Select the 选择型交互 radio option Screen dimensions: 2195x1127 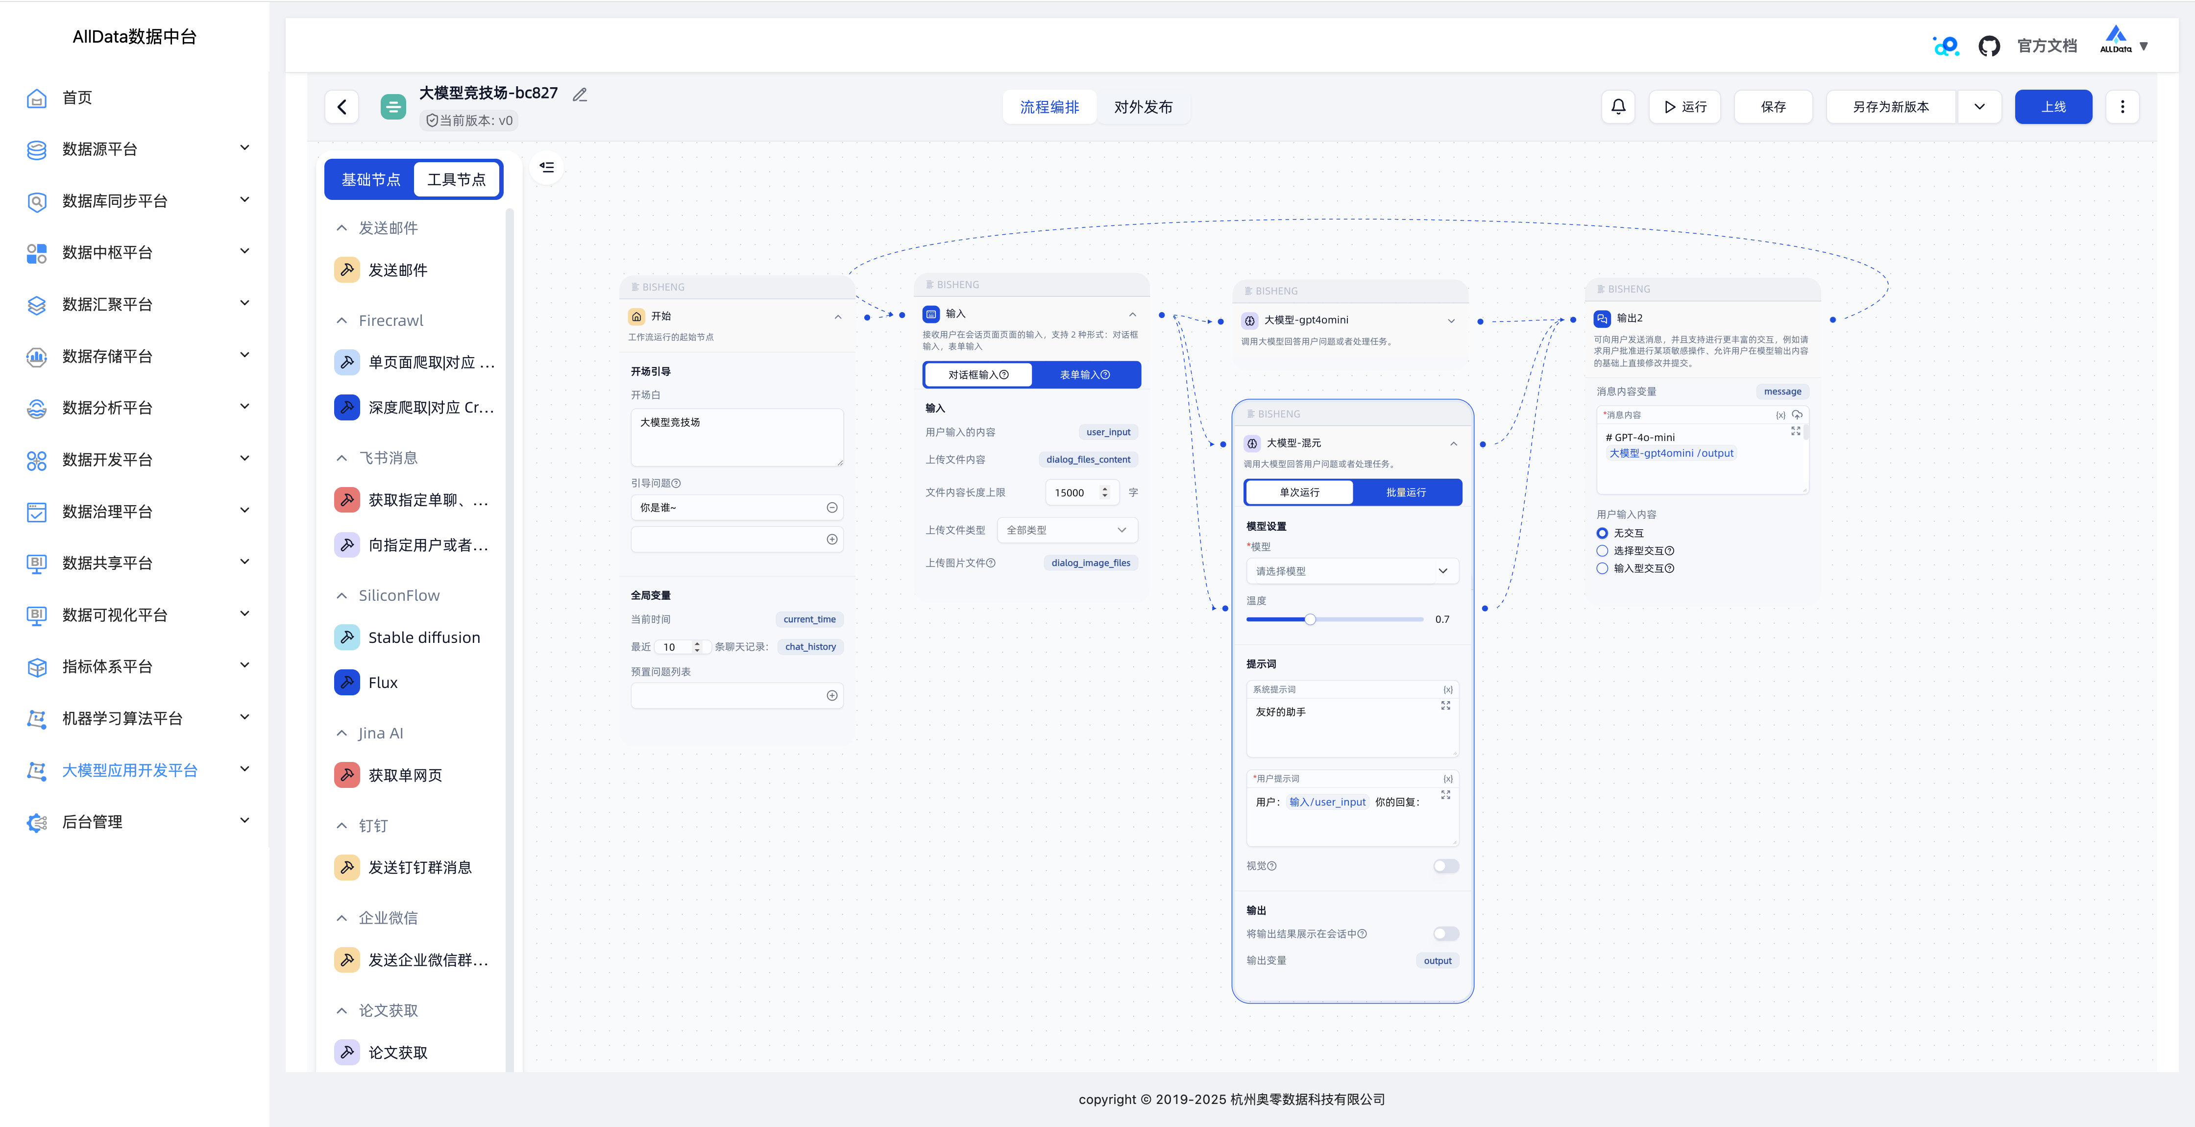pyautogui.click(x=1602, y=551)
